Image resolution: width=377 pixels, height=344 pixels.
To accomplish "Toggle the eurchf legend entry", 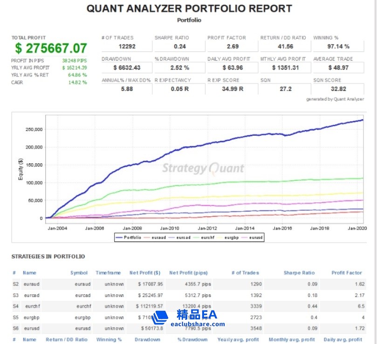I will tap(205, 237).
